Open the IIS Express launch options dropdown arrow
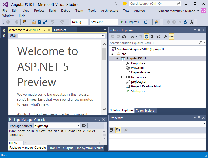The image size is (208, 158). (x=141, y=22)
